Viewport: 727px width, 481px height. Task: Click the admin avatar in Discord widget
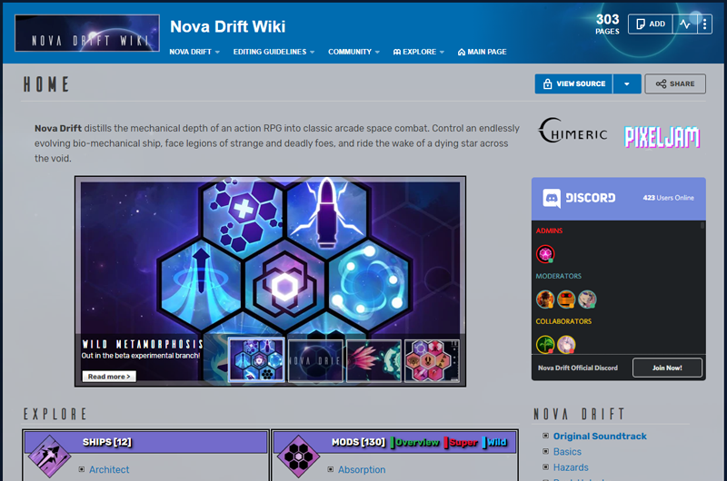[x=545, y=254]
